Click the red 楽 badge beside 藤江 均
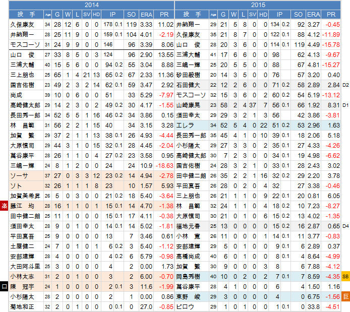Viewport: 350px width, 312px height. (x=4, y=206)
